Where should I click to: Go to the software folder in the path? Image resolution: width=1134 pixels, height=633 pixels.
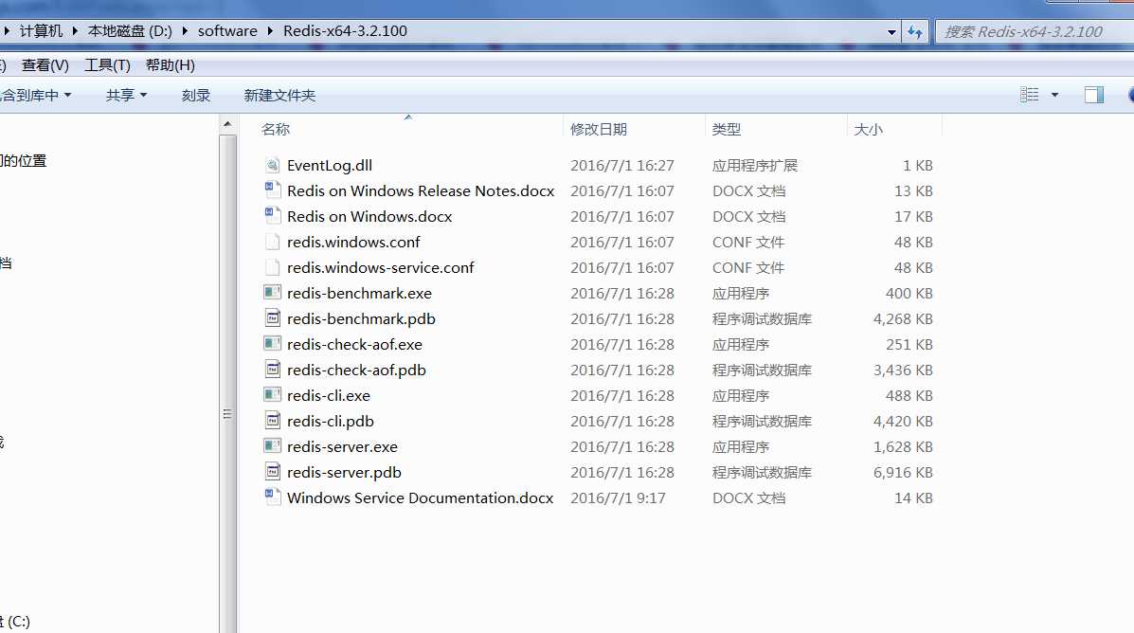point(227,31)
